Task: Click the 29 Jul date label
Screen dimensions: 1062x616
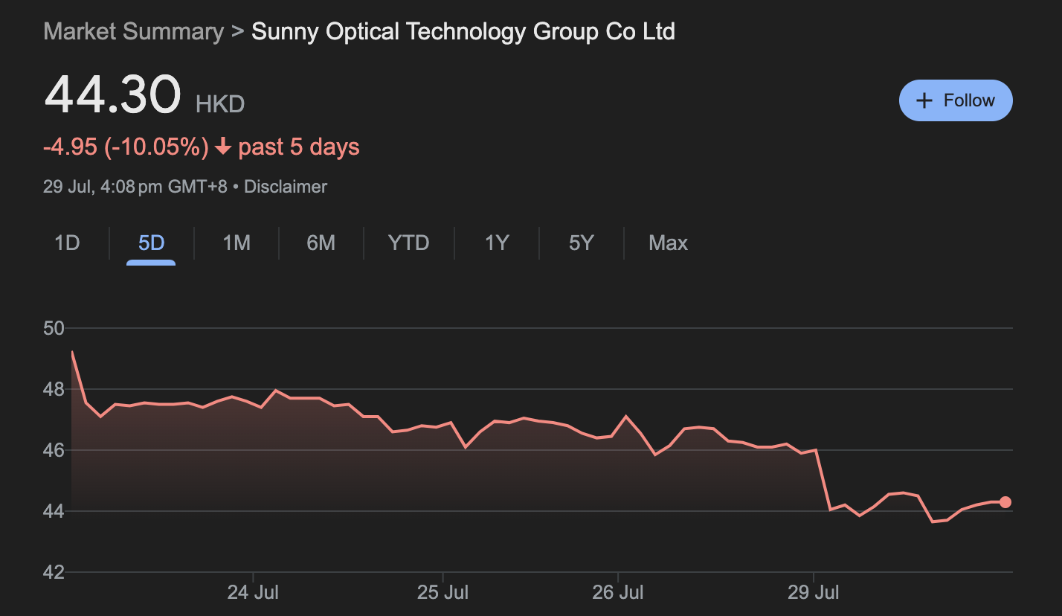Action: coord(813,593)
